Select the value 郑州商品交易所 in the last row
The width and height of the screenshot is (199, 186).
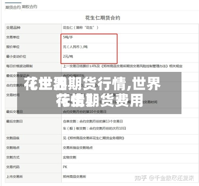coord(74,176)
